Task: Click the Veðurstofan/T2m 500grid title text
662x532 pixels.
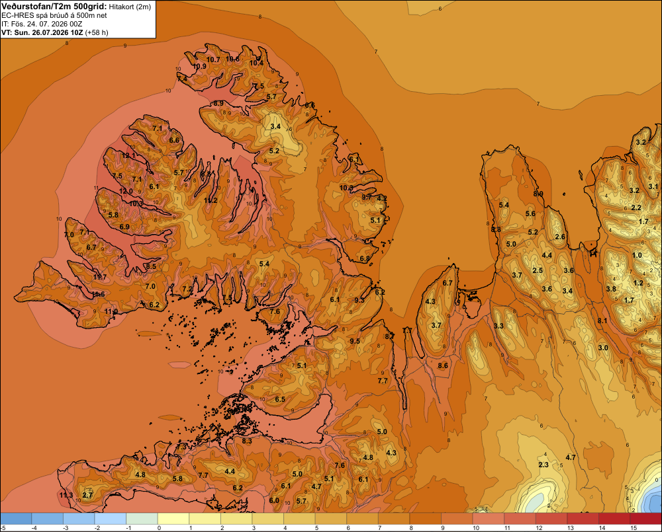Action: [54, 7]
